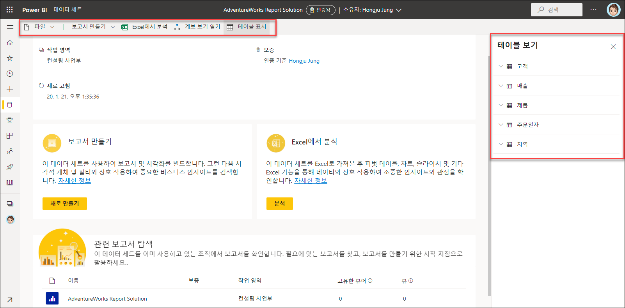Click the 분석 button
This screenshot has height=308, width=625.
click(x=280, y=204)
